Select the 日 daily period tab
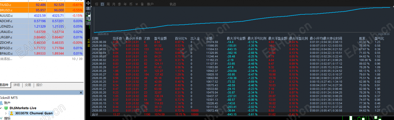This screenshot has width=394, height=120. [102, 4]
